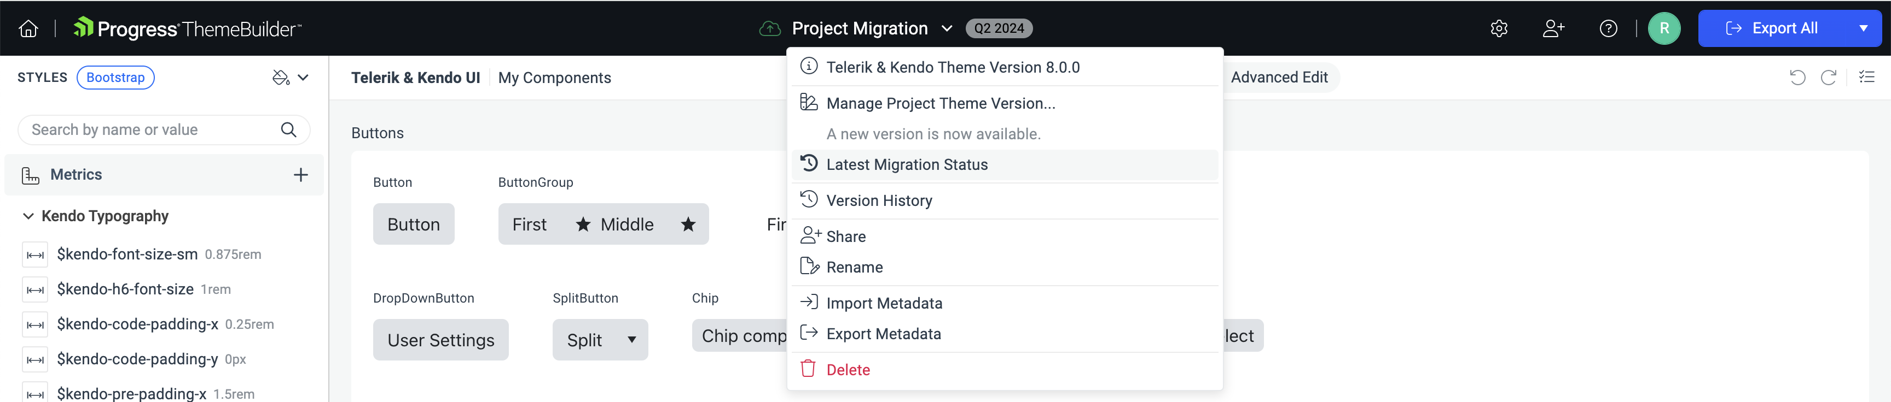Click the Telerik & Kendo Theme Version 8.0.0 text
Image resolution: width=1891 pixels, height=402 pixels.
(x=953, y=67)
